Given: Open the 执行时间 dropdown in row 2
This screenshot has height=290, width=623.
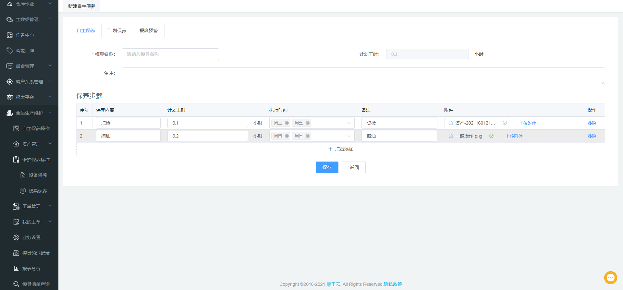Looking at the screenshot, I should [349, 136].
